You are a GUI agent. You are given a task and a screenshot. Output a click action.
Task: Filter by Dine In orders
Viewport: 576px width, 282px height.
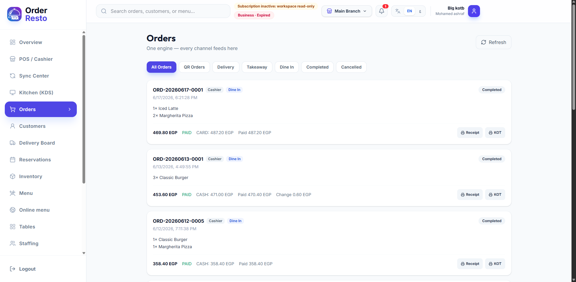[x=286, y=67]
